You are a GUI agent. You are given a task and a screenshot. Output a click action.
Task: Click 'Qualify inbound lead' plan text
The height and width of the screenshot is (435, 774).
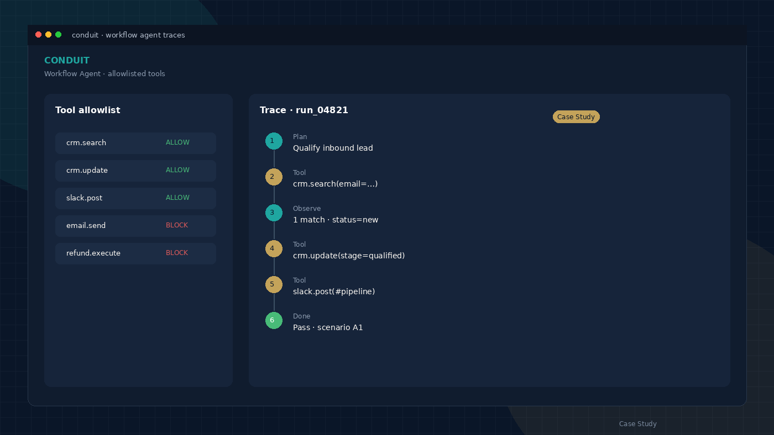click(x=333, y=148)
